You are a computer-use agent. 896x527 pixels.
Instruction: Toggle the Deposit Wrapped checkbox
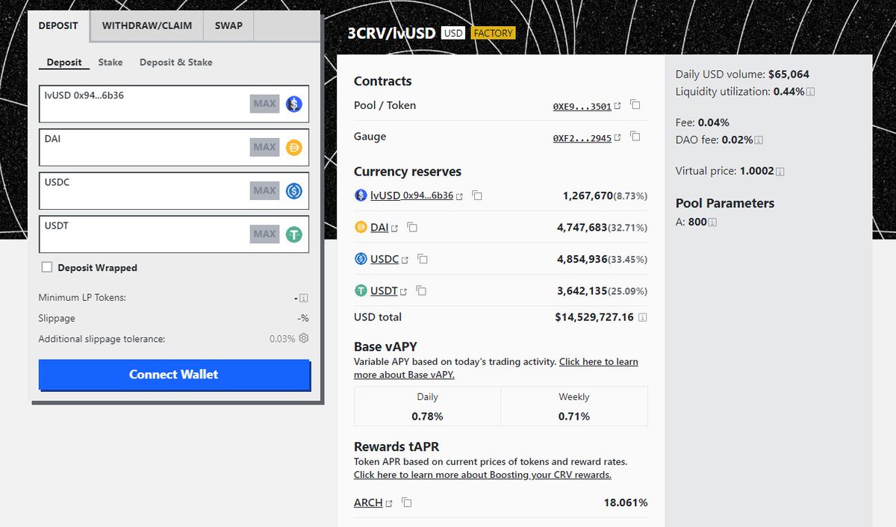coord(47,267)
